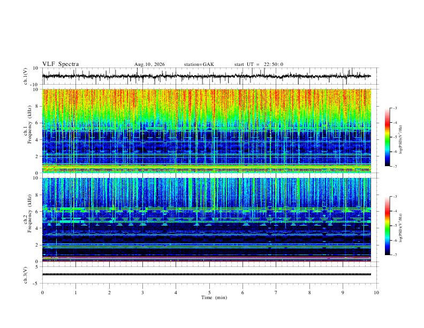
Task: Select the 5 minute tick on time axis
Action: coord(209,293)
